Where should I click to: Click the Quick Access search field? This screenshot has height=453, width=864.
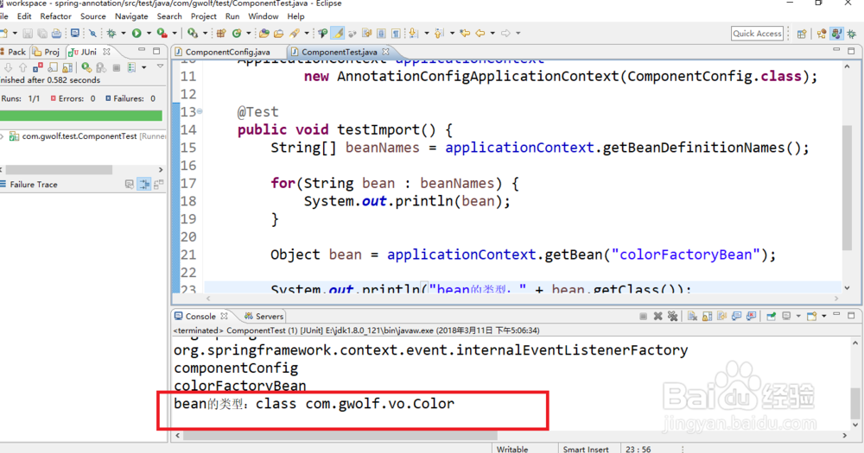point(757,34)
